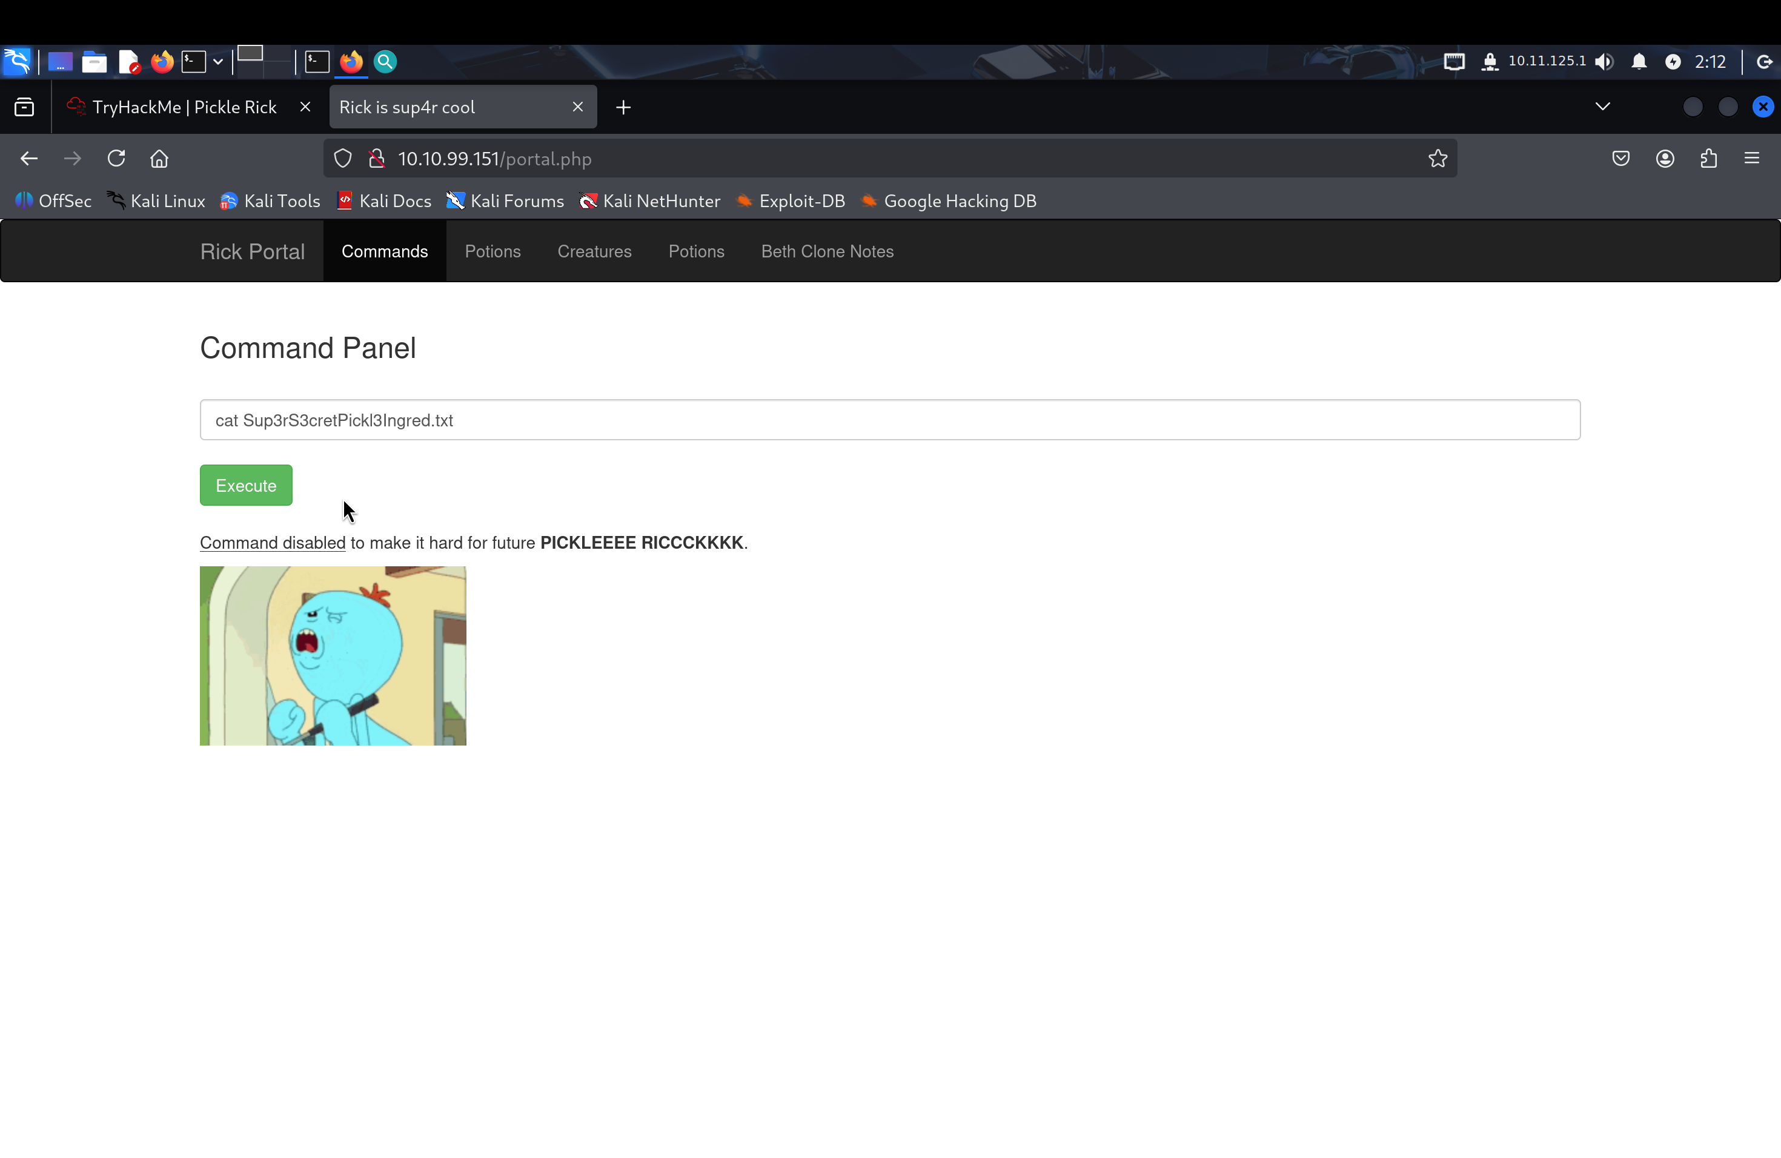The image size is (1781, 1158).
Task: Click the Rick Portal brand link
Action: (x=252, y=251)
